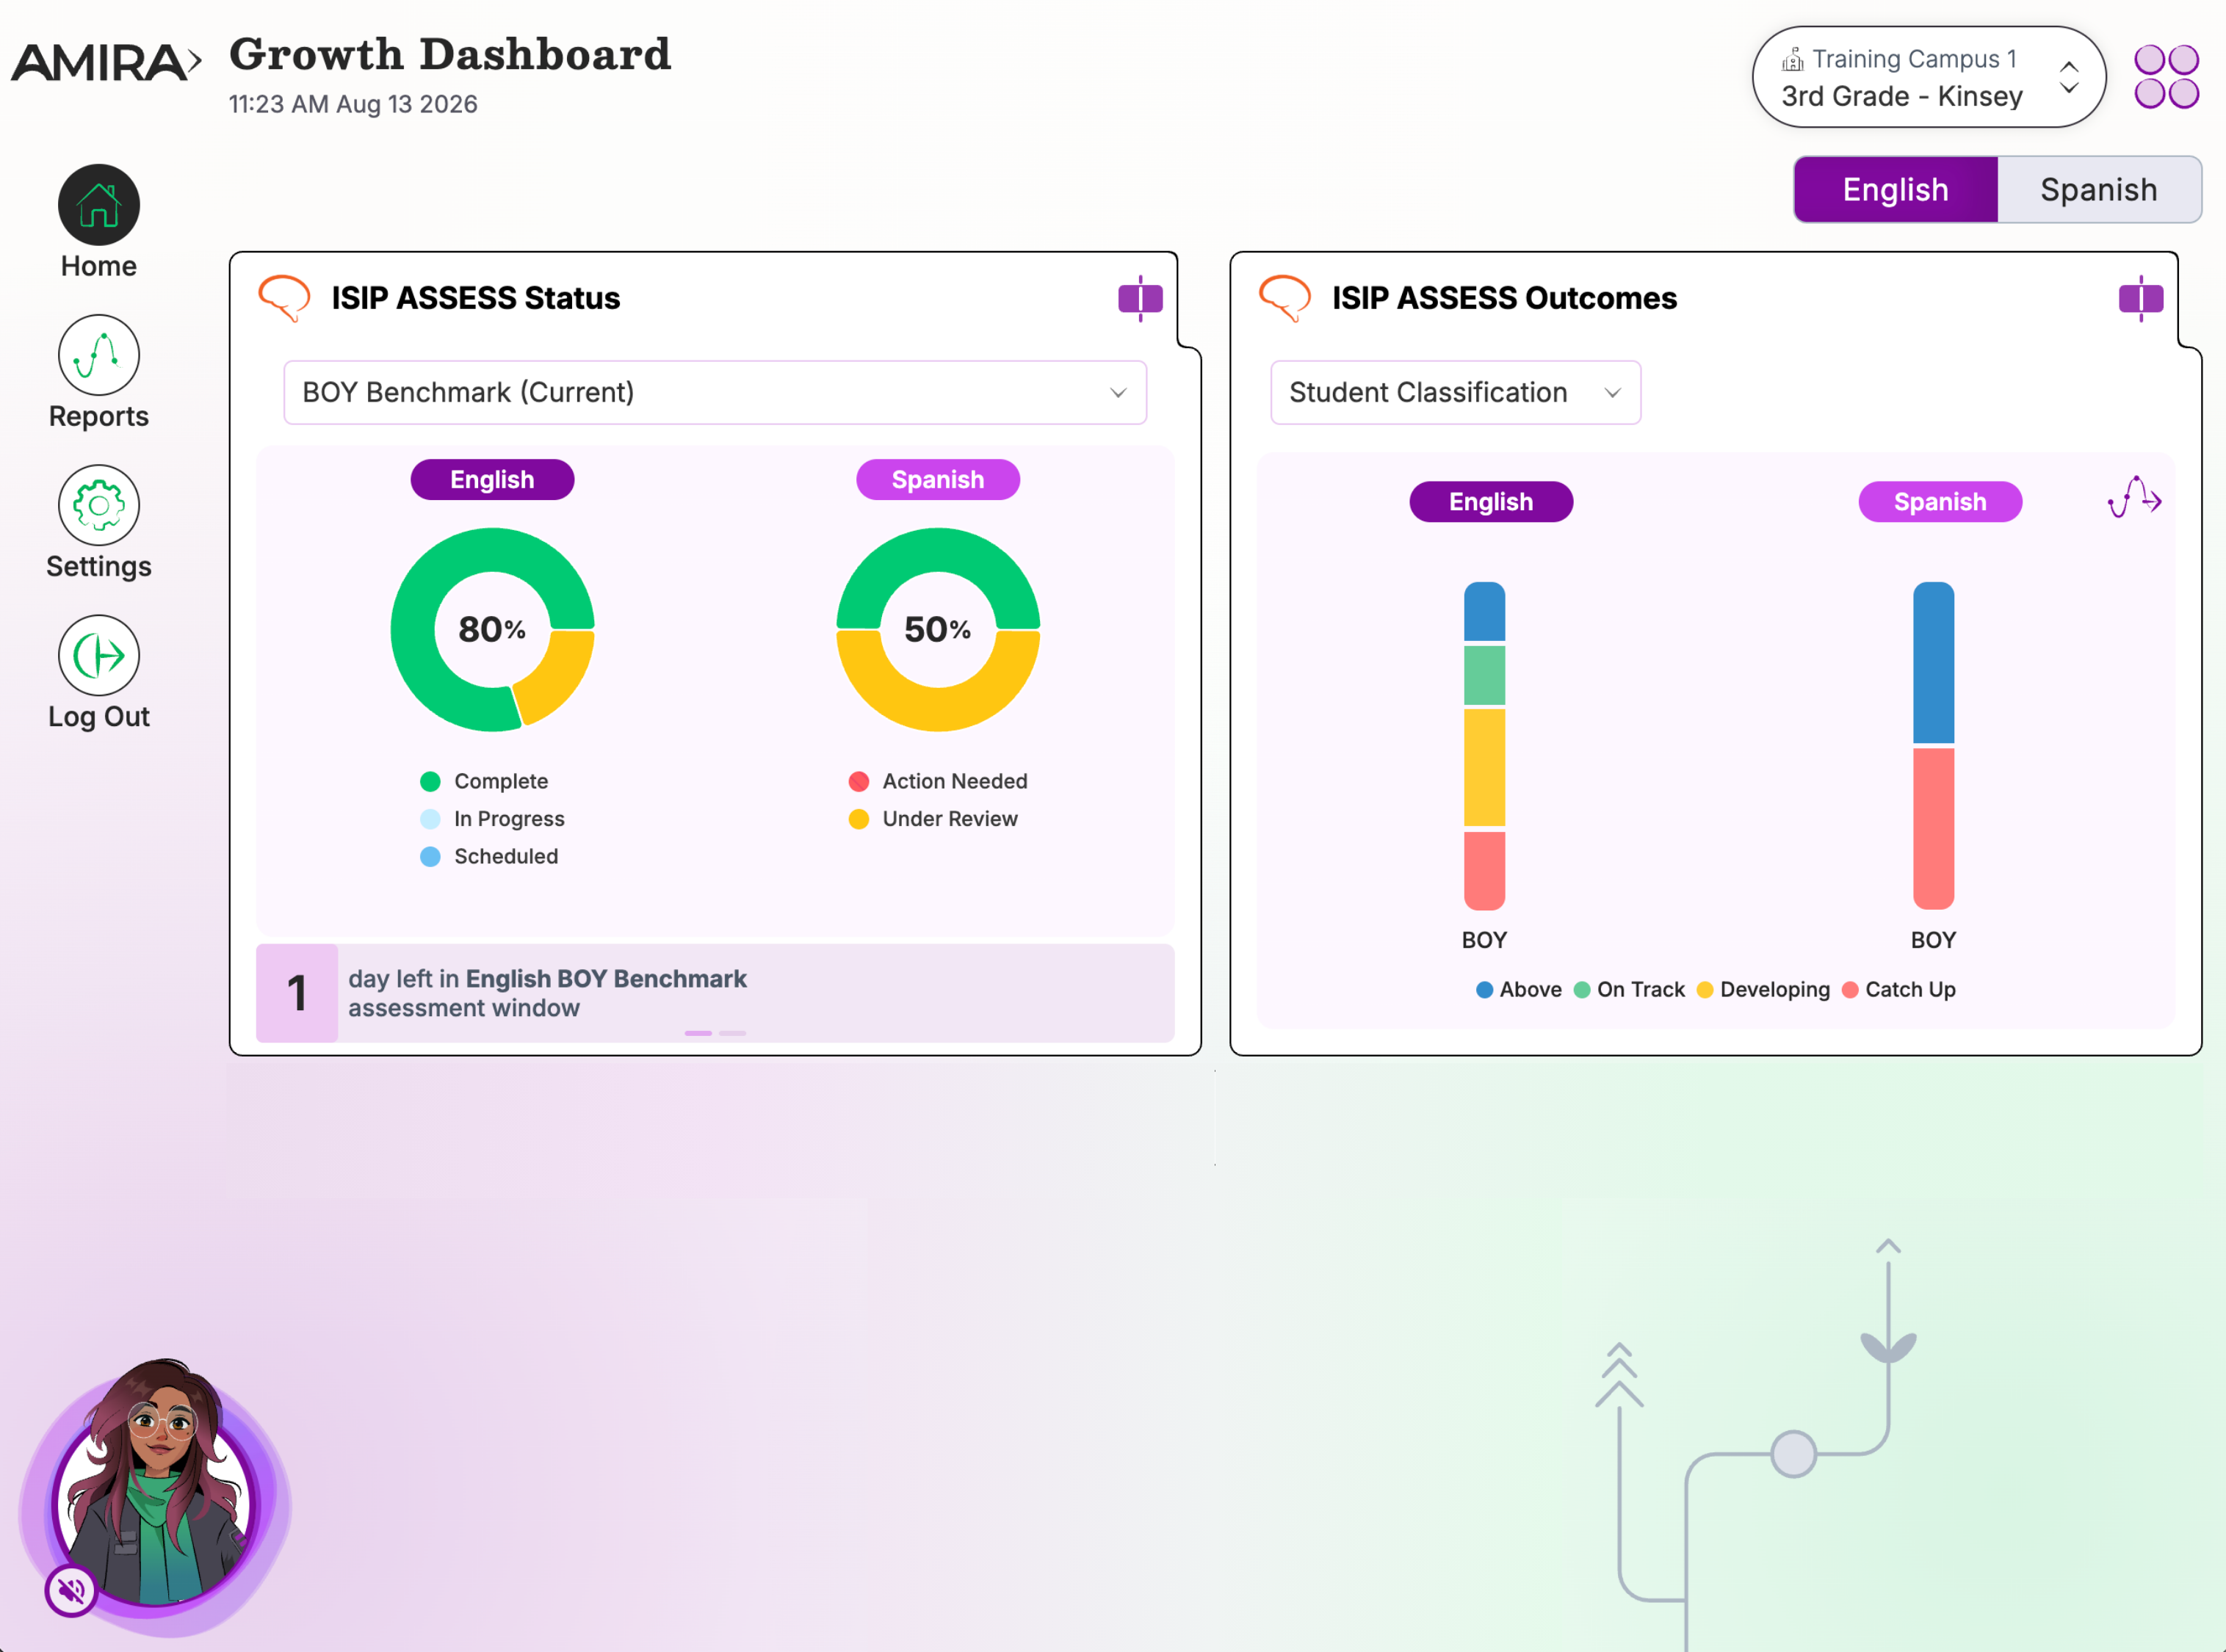Viewport: 2226px width, 1652px height.
Task: Select the Spanish pill in Outcomes card
Action: [1940, 502]
